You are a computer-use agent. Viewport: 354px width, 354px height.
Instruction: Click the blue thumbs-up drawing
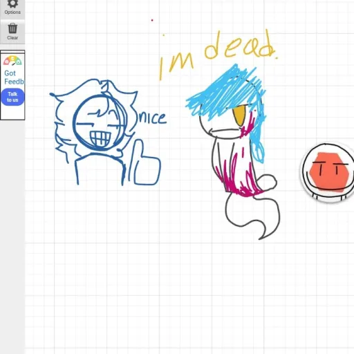click(x=145, y=162)
